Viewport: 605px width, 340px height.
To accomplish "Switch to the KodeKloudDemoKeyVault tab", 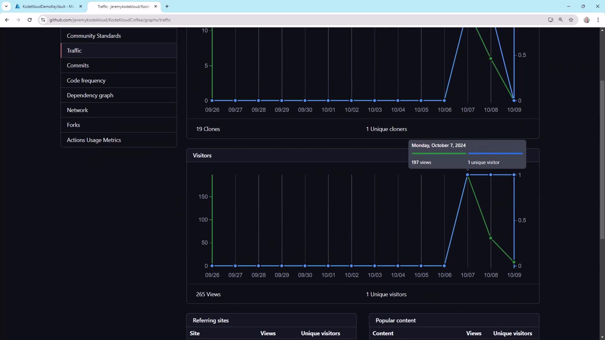I will (47, 6).
